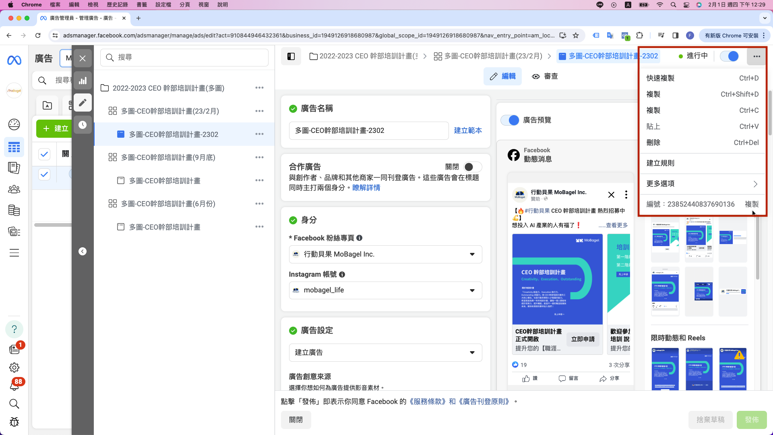Open options for 2022-2023 CEO campaign row
The width and height of the screenshot is (773, 435).
(259, 88)
